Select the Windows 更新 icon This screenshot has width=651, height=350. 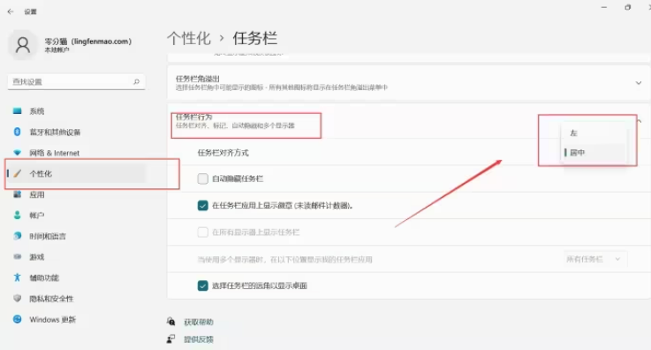pos(17,319)
